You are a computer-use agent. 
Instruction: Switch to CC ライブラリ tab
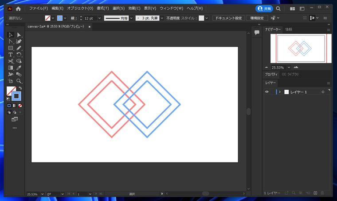[290, 74]
